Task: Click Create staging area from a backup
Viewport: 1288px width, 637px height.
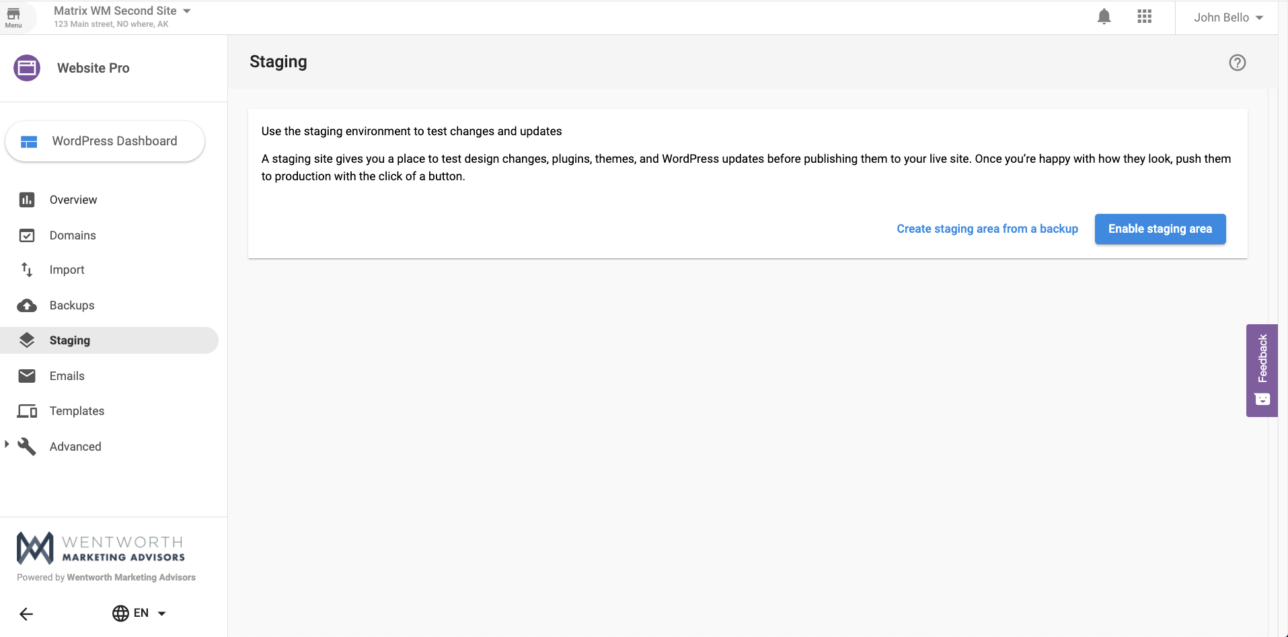Action: pos(987,229)
